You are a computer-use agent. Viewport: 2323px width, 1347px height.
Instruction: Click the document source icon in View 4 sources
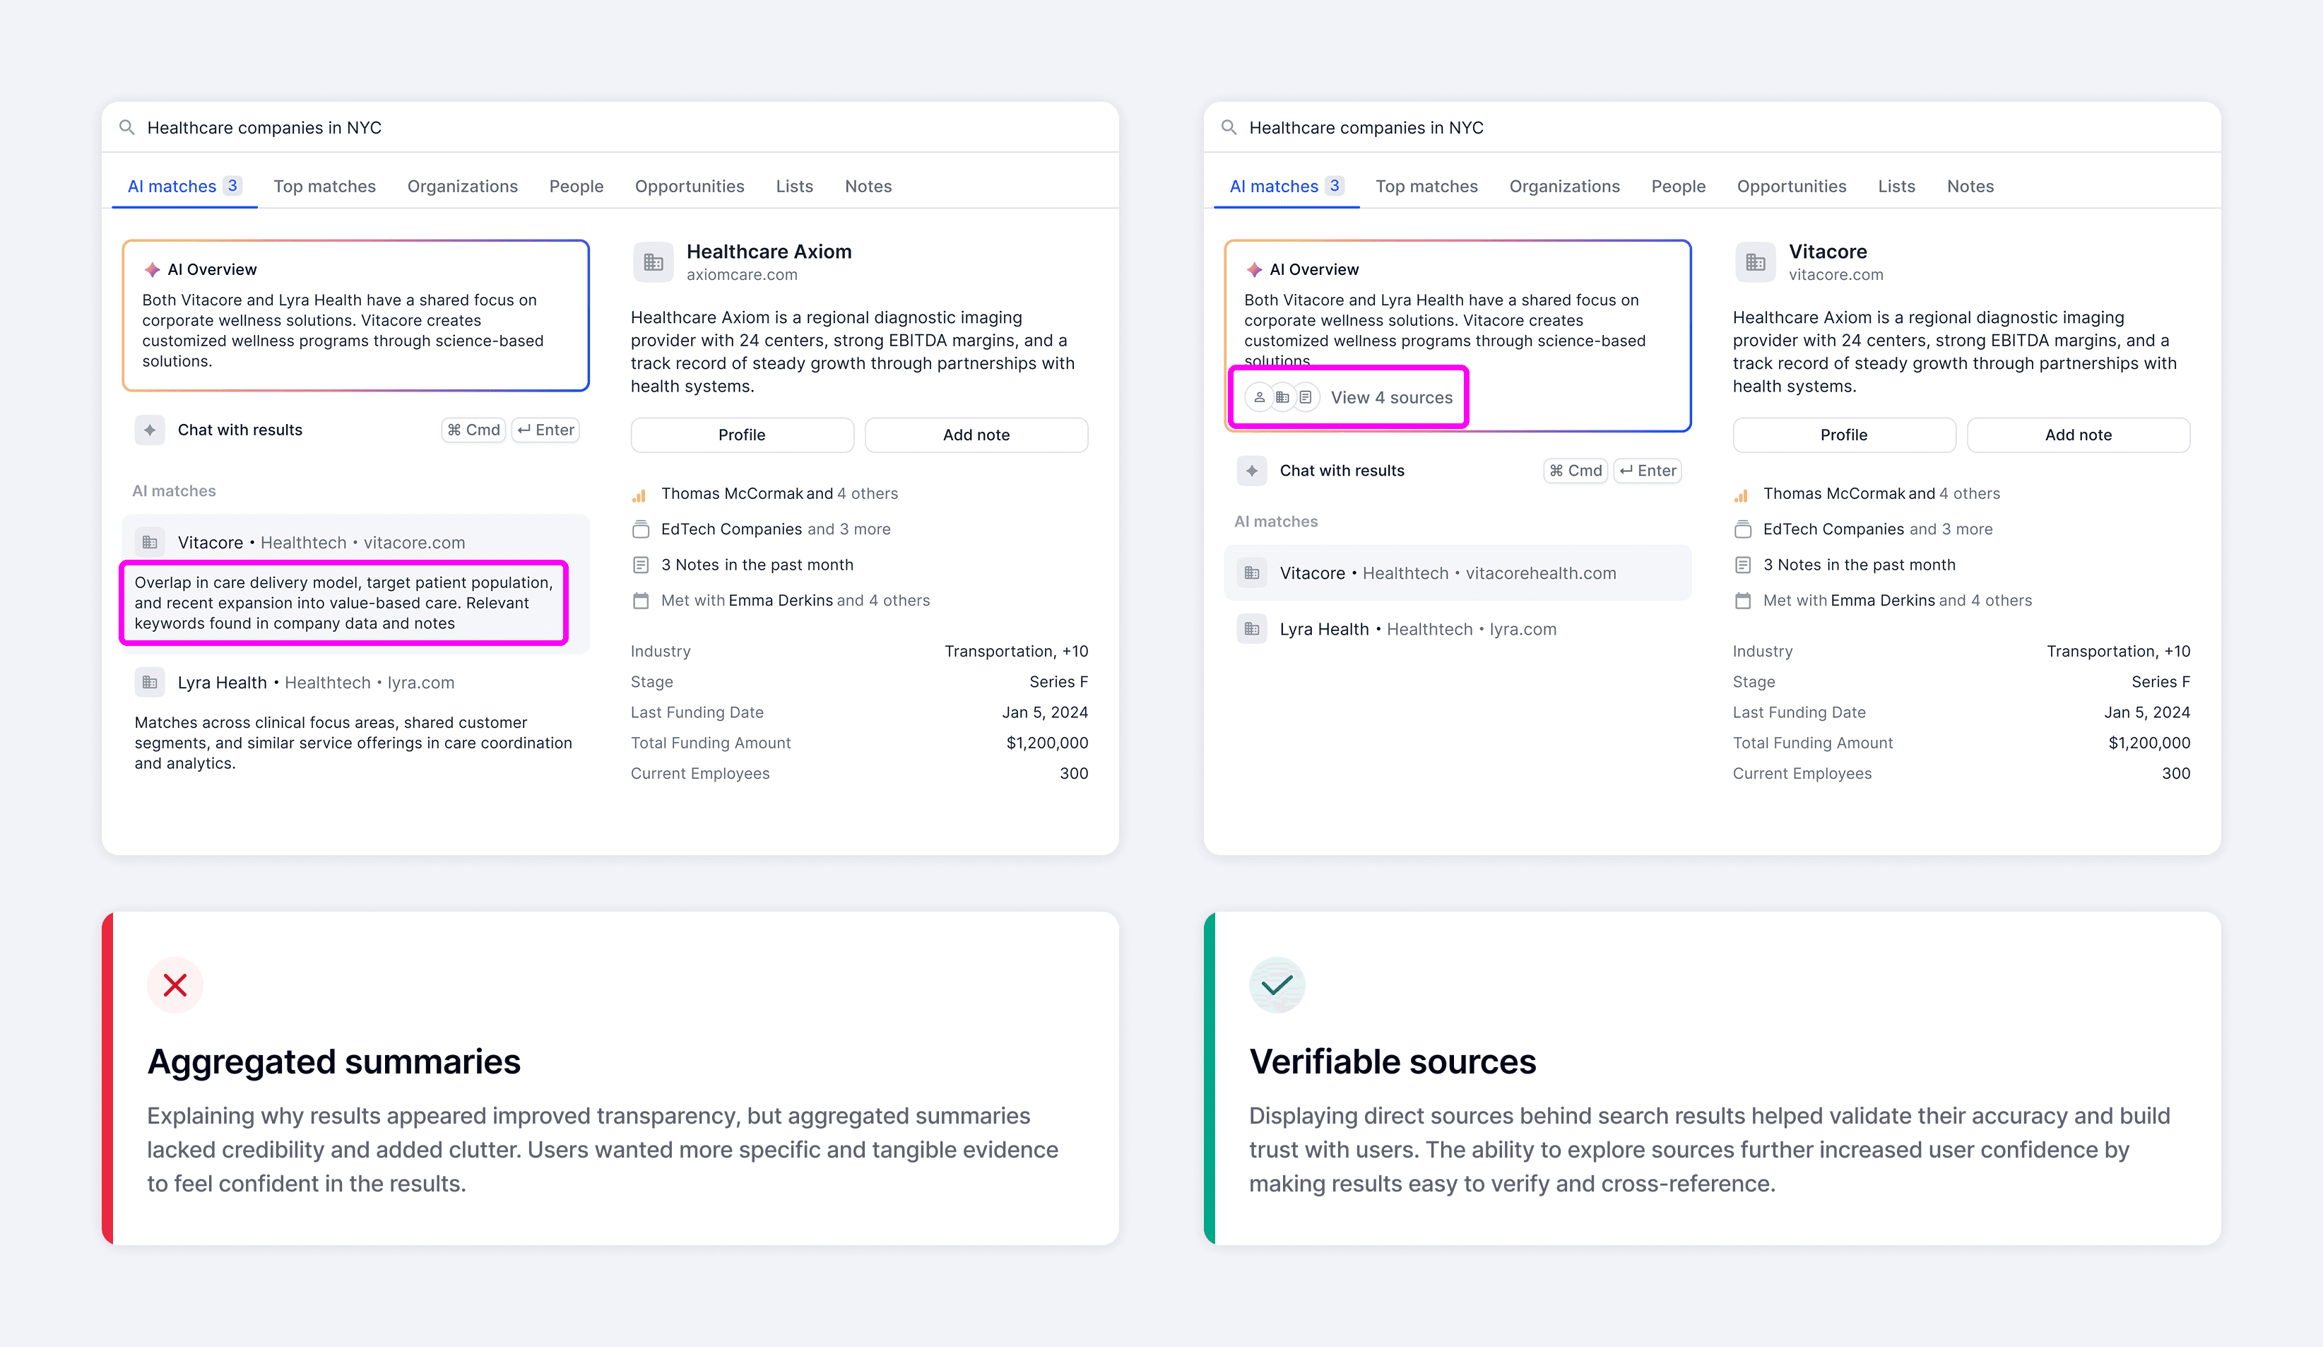point(1306,397)
